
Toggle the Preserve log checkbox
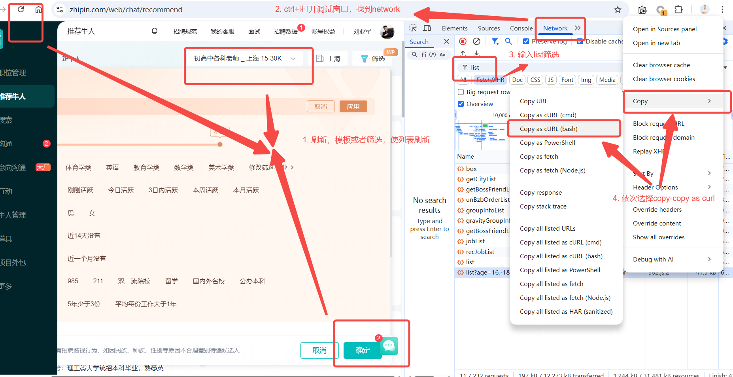click(x=526, y=41)
